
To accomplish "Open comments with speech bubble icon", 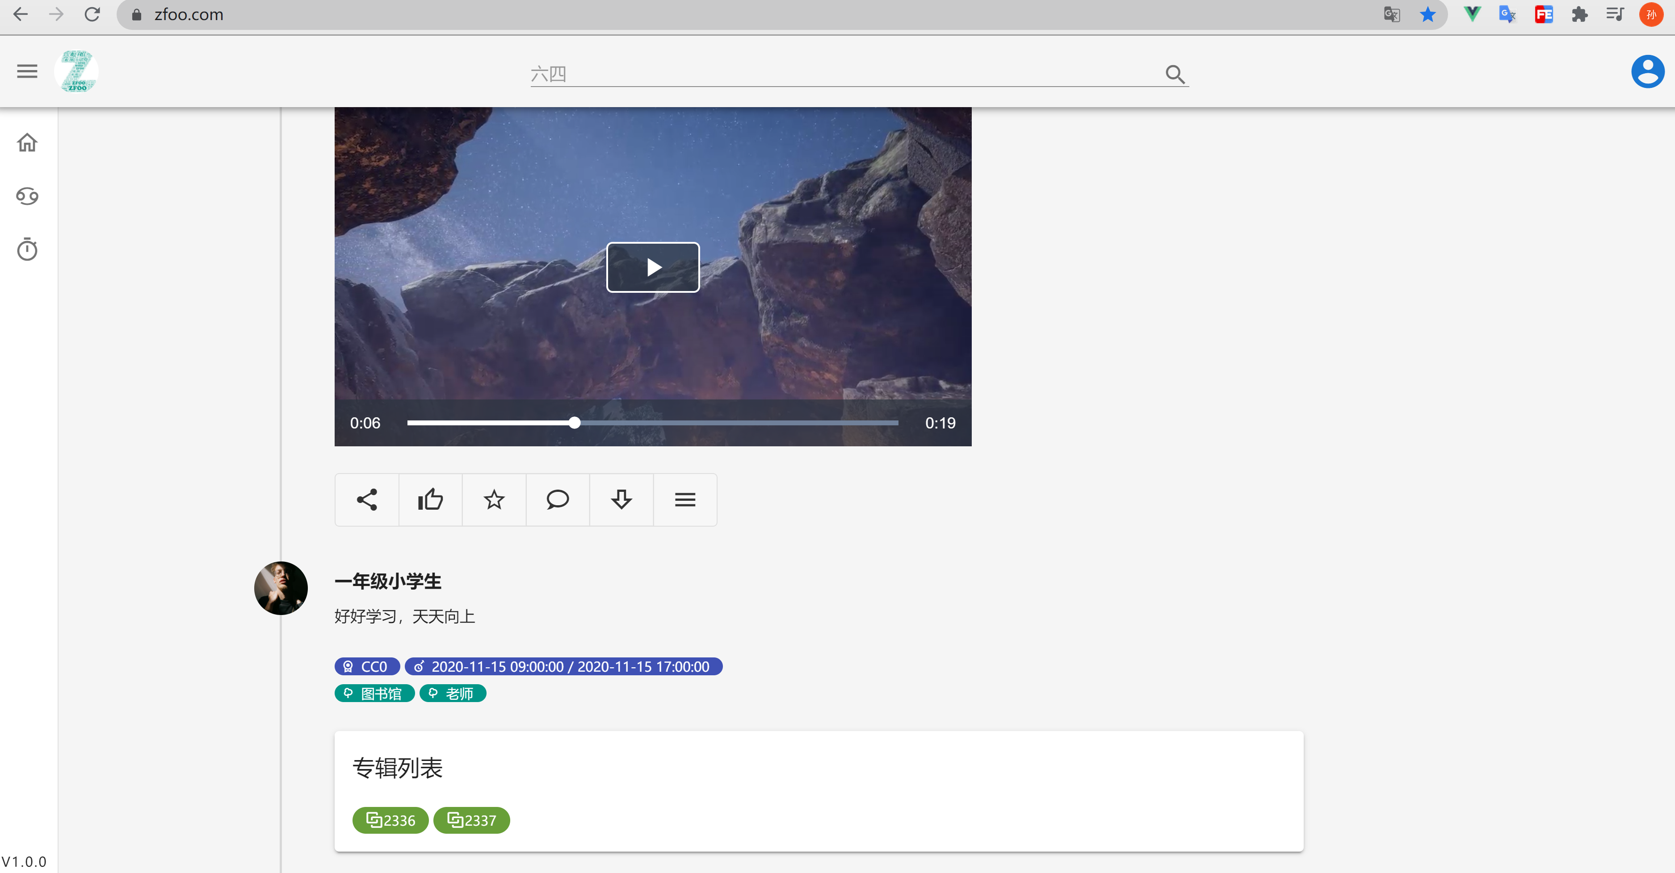I will [557, 499].
